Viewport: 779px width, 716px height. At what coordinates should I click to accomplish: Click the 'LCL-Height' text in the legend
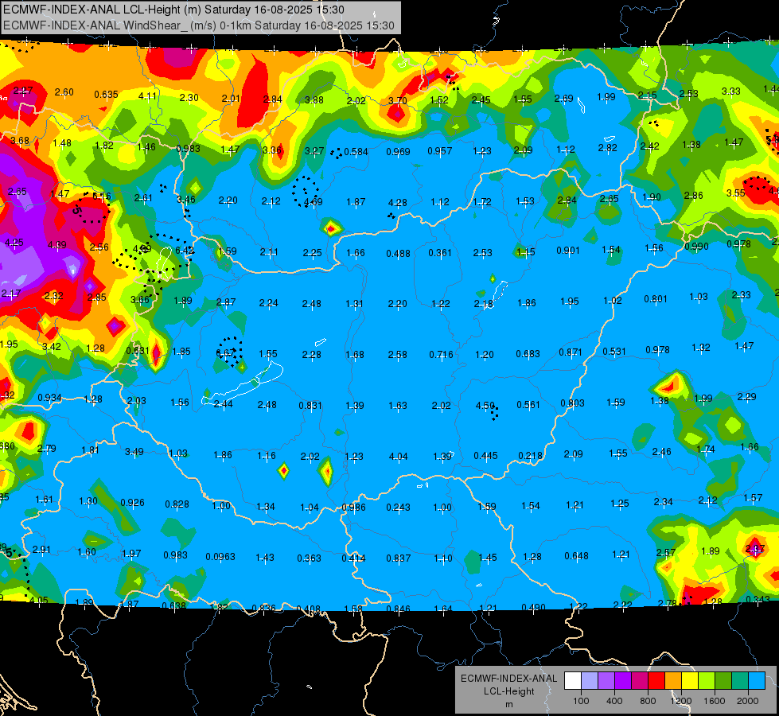[x=508, y=691]
